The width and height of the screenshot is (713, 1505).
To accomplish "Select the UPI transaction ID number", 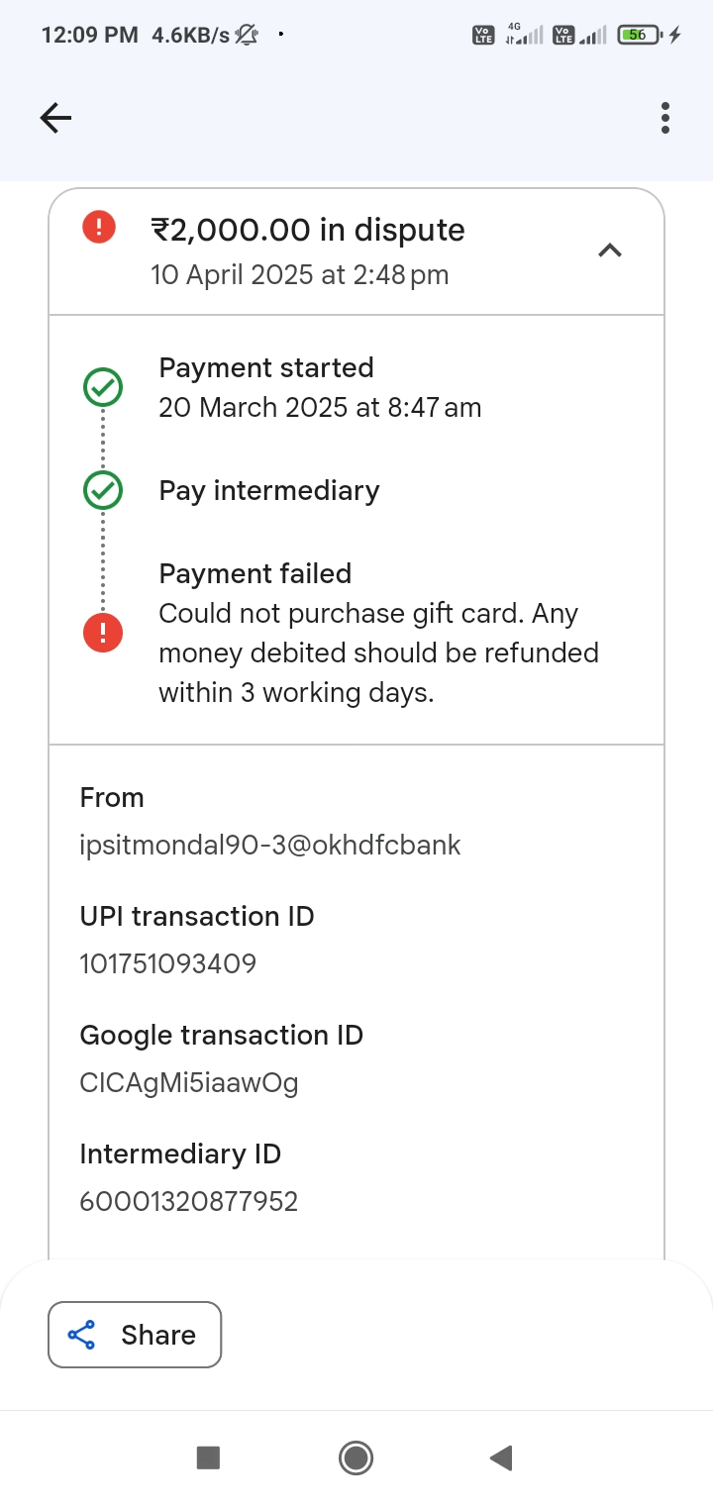I will coord(168,963).
